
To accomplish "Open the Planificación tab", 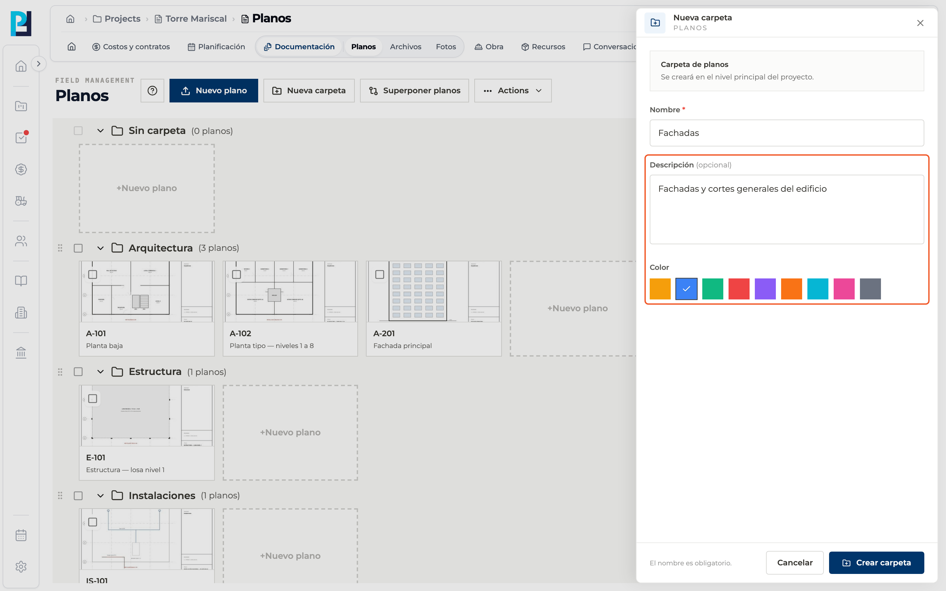I will pos(216,47).
